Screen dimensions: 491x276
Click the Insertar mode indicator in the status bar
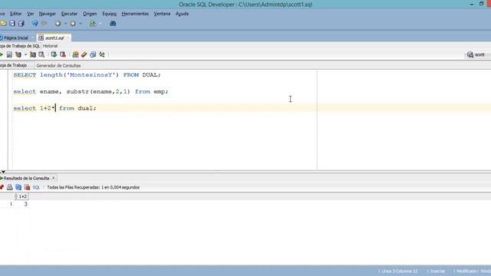pyautogui.click(x=437, y=271)
